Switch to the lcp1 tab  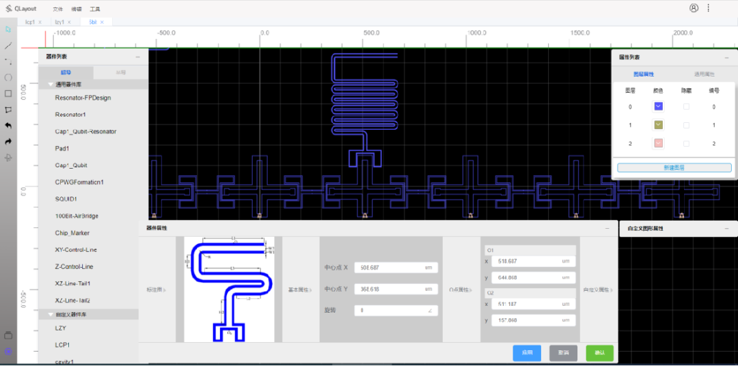30,22
